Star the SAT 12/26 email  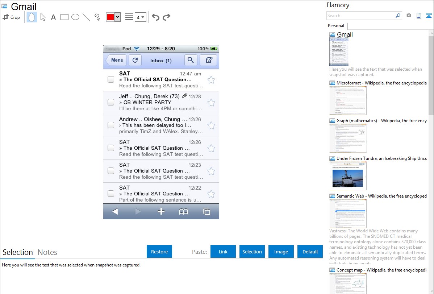click(x=211, y=148)
